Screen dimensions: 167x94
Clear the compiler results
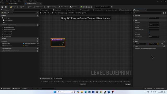(x=128, y=84)
